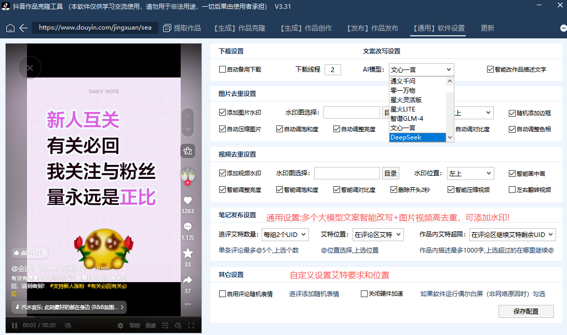Navigate back with the arrow icon
Viewport: 567px width, 335px height.
(x=23, y=28)
